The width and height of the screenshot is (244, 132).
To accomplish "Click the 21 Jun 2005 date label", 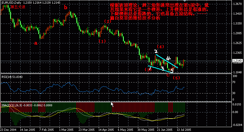I will point(165,130).
